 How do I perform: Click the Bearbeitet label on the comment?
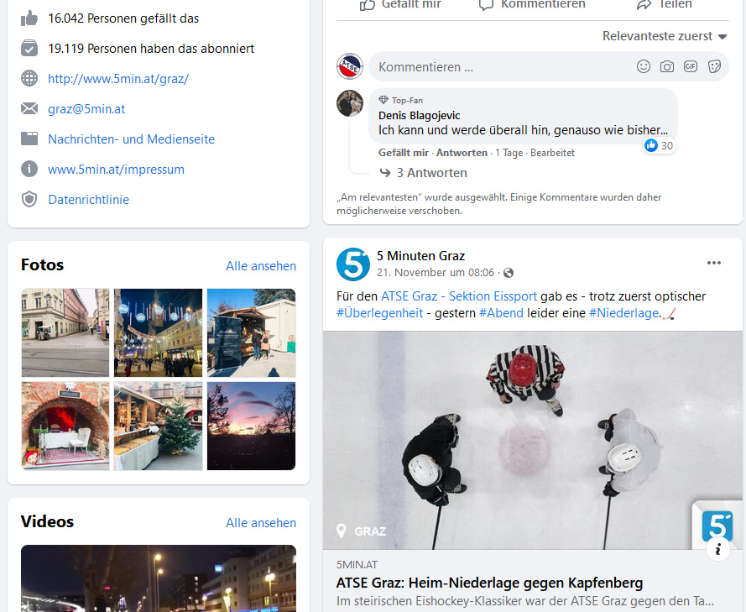tap(552, 153)
